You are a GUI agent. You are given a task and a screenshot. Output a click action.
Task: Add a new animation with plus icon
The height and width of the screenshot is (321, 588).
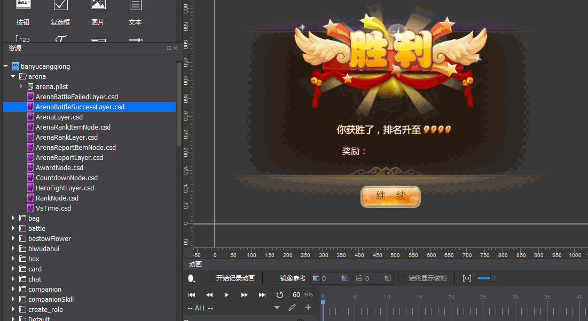pyautogui.click(x=308, y=308)
